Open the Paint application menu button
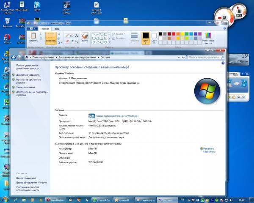Screen dimensions: 254x203 click(32, 29)
